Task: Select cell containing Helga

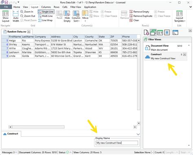Action: pos(15,41)
